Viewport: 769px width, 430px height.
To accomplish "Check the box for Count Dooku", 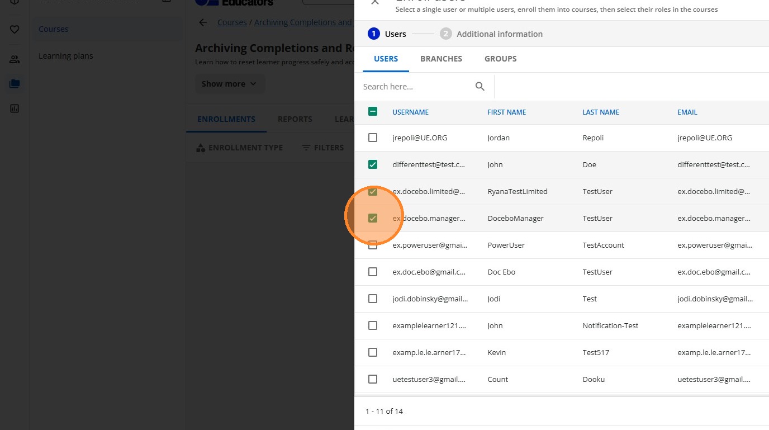I will pyautogui.click(x=373, y=379).
